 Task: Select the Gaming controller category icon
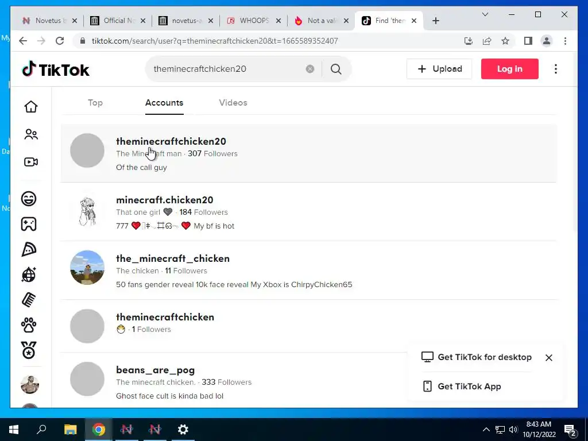(x=29, y=225)
